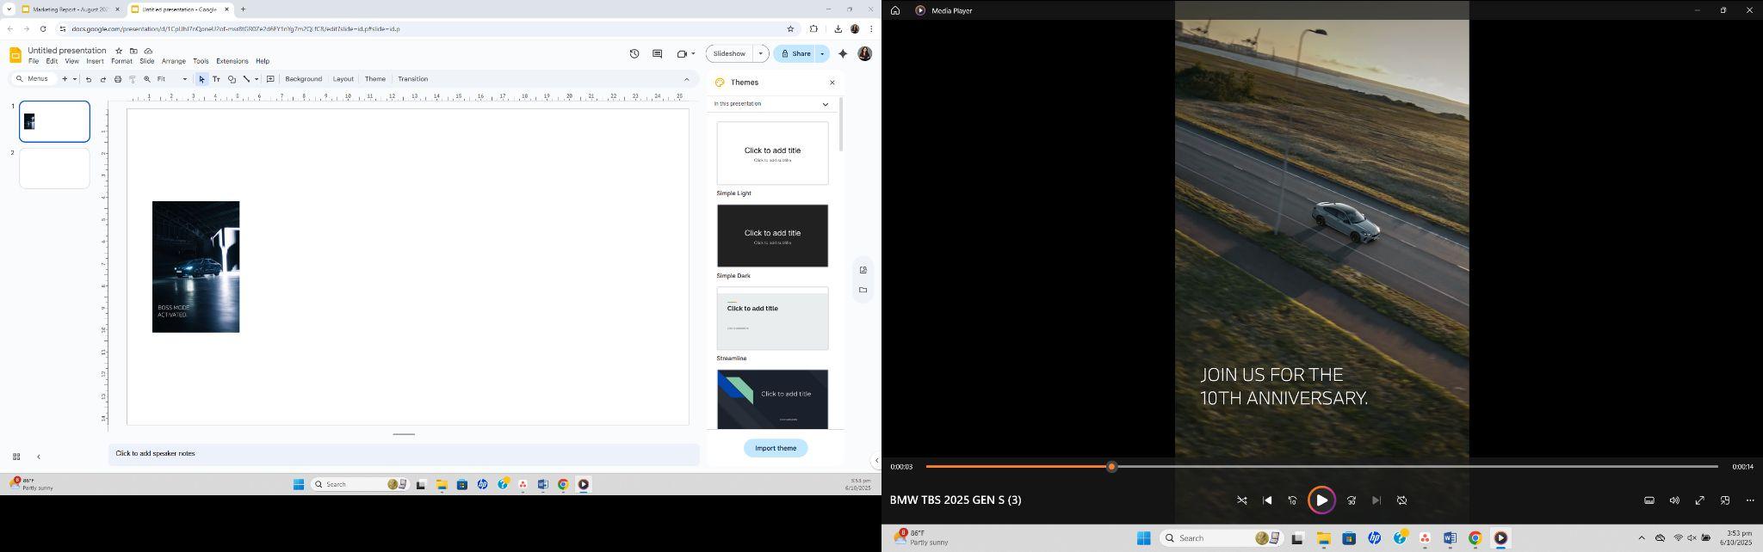The width and height of the screenshot is (1763, 552).
Task: Open the Format menu
Action: (x=121, y=62)
